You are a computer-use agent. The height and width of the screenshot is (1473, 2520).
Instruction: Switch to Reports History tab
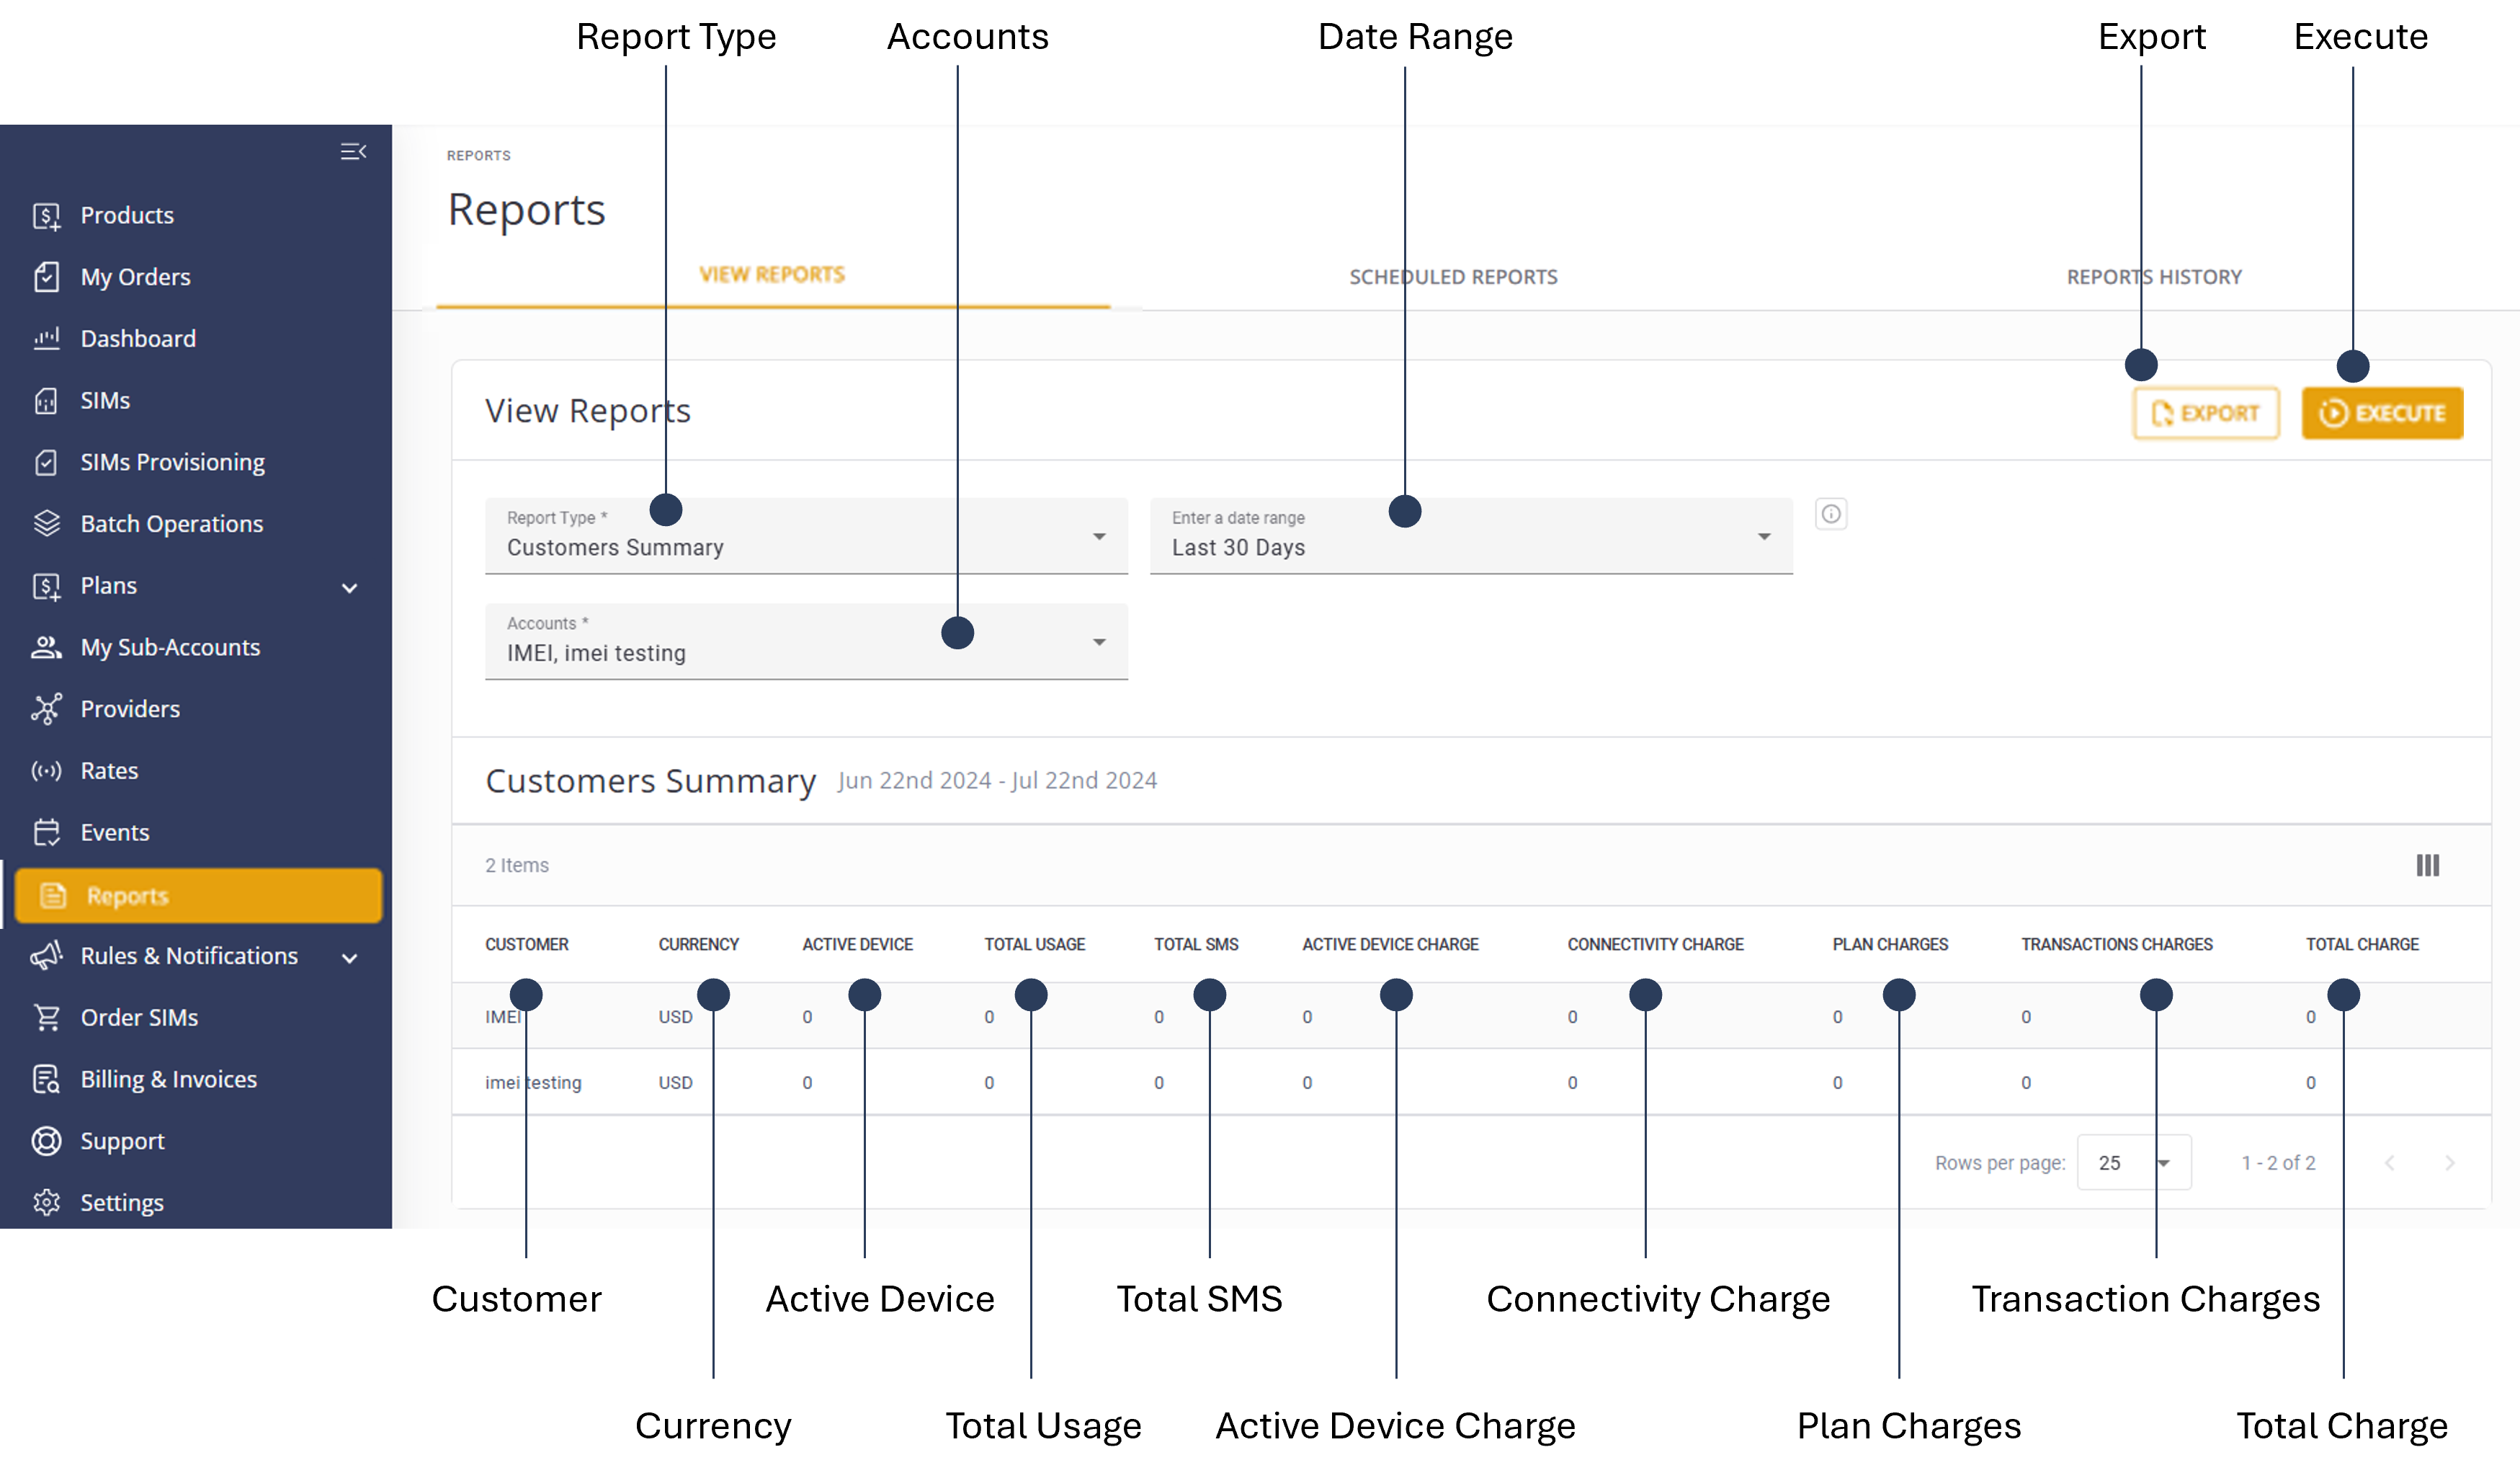click(x=2153, y=277)
